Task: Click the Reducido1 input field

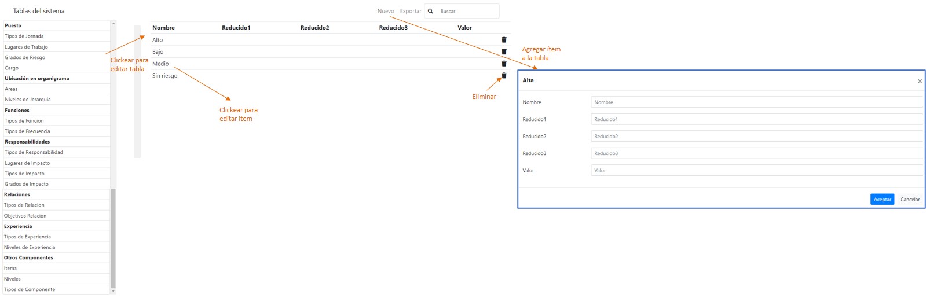Action: pos(756,119)
